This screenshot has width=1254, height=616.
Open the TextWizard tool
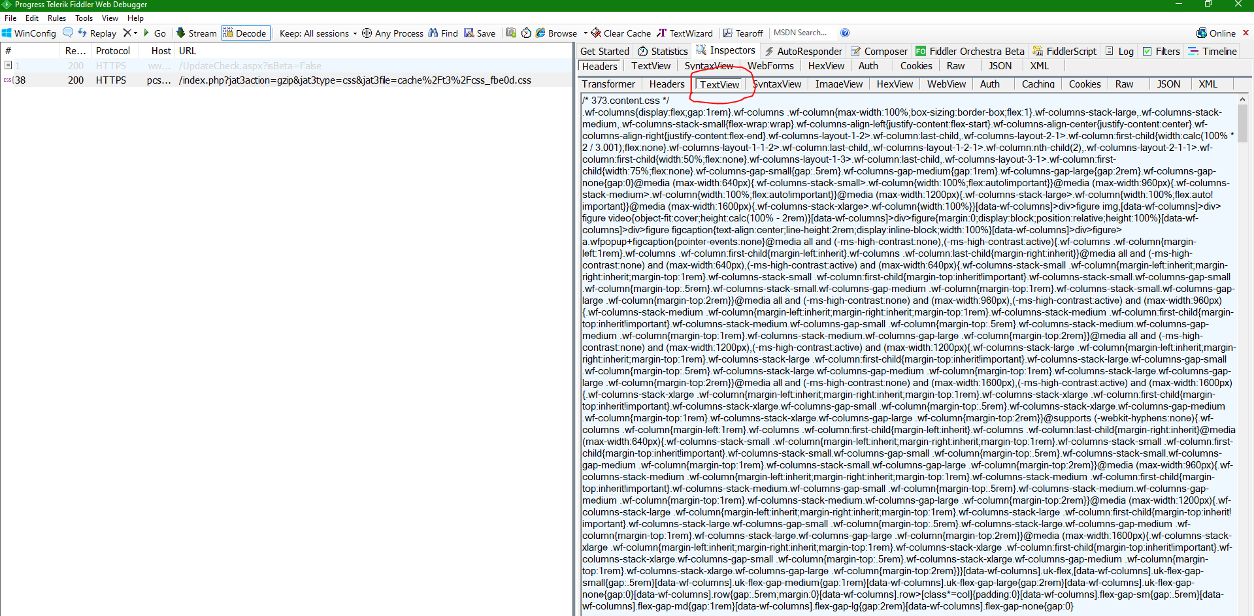point(685,33)
